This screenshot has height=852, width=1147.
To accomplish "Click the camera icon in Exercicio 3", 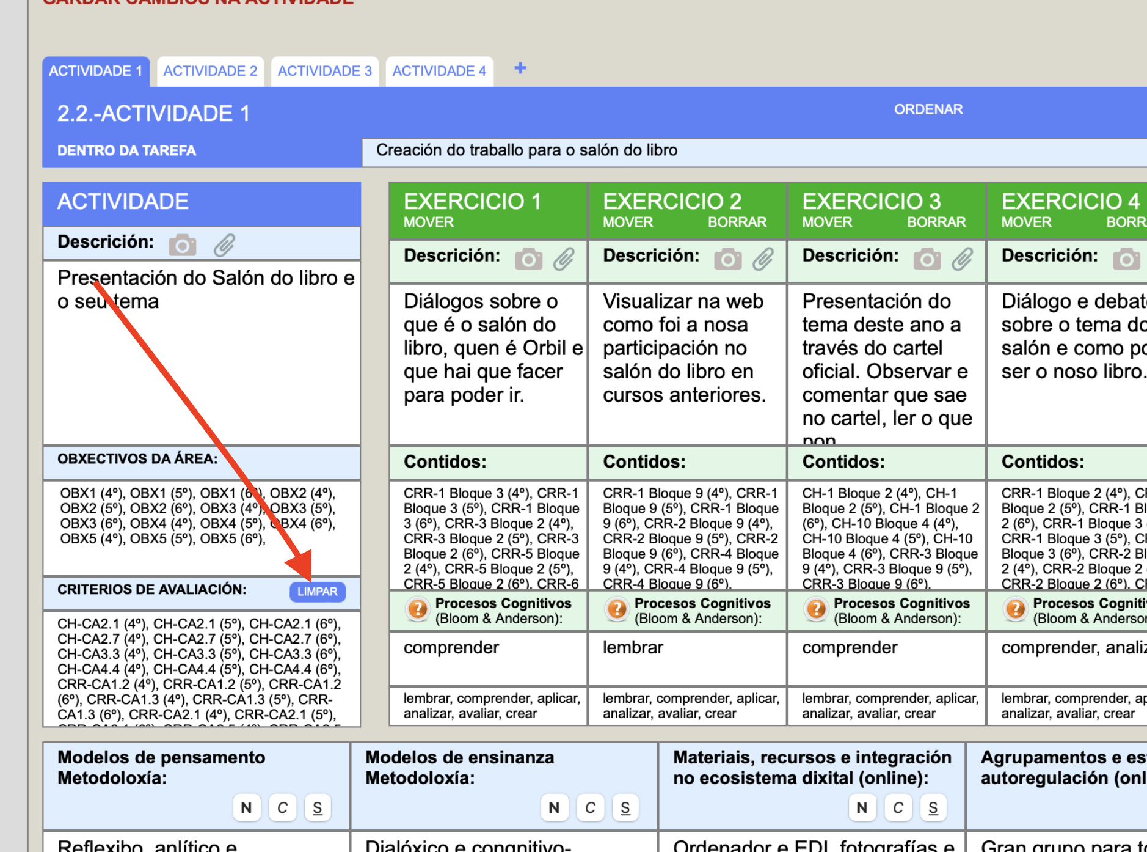I will [x=927, y=259].
